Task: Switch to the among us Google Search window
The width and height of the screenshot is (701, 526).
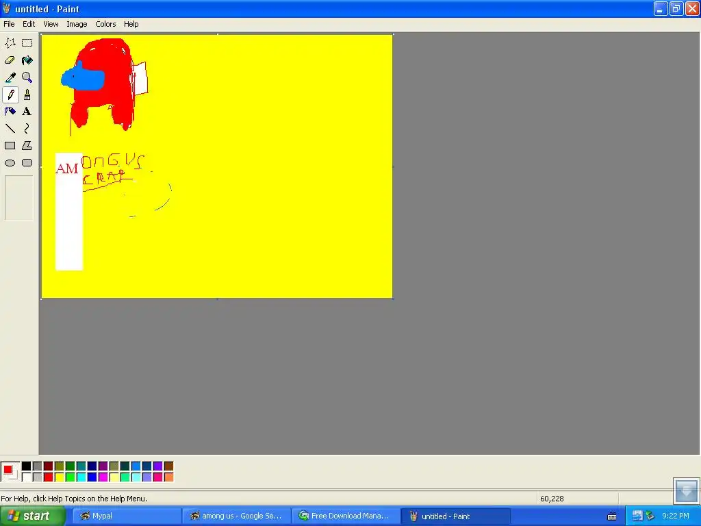Action: (237, 516)
